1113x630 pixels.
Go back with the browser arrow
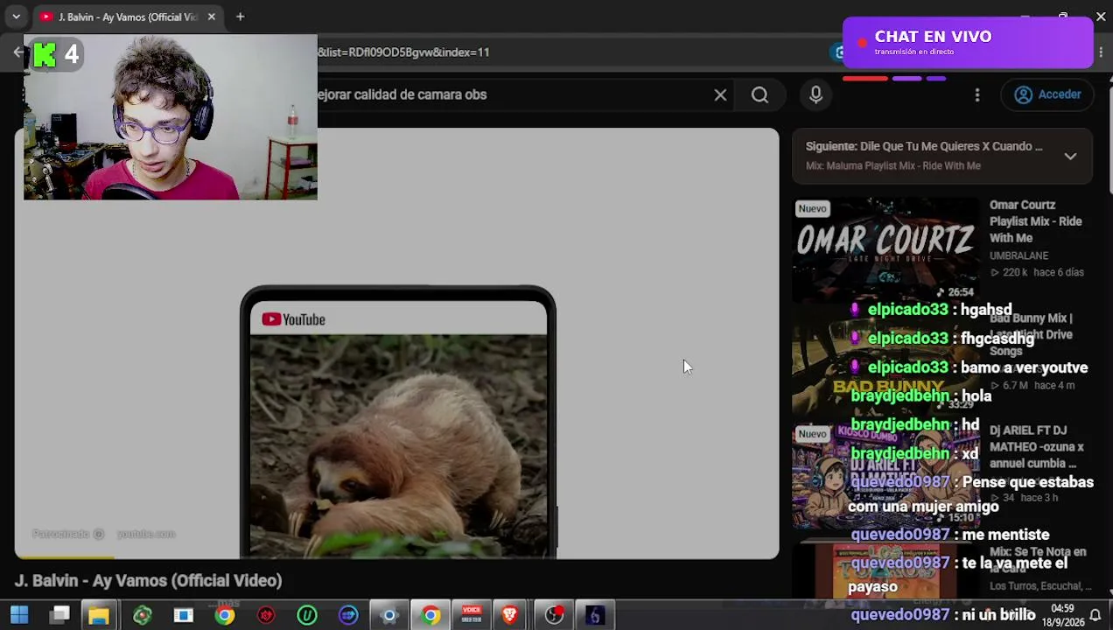(x=17, y=52)
